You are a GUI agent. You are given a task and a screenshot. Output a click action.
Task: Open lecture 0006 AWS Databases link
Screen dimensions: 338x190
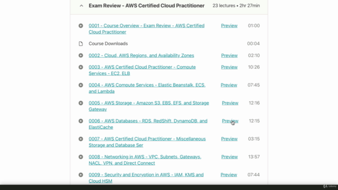click(148, 124)
